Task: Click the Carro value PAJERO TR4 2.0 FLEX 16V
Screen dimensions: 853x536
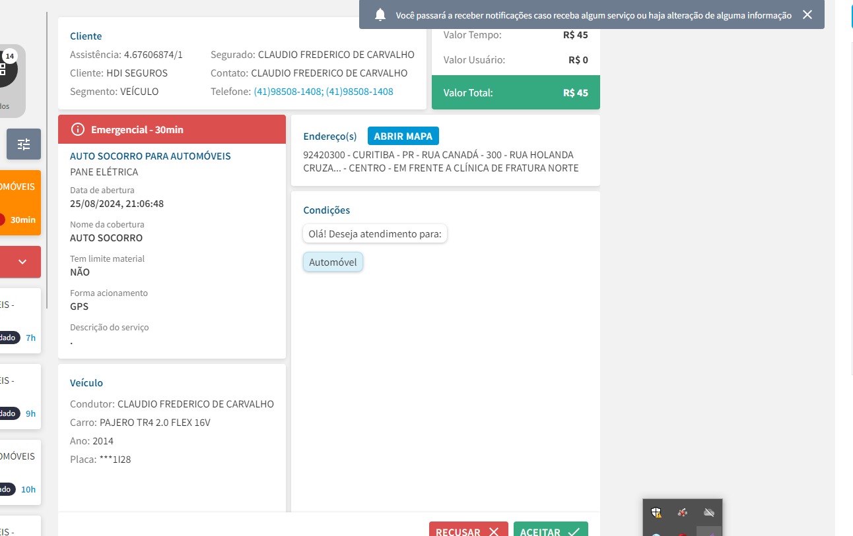Action: 155,423
